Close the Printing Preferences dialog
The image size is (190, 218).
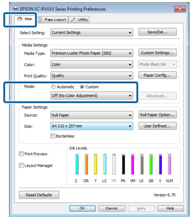tap(180, 9)
